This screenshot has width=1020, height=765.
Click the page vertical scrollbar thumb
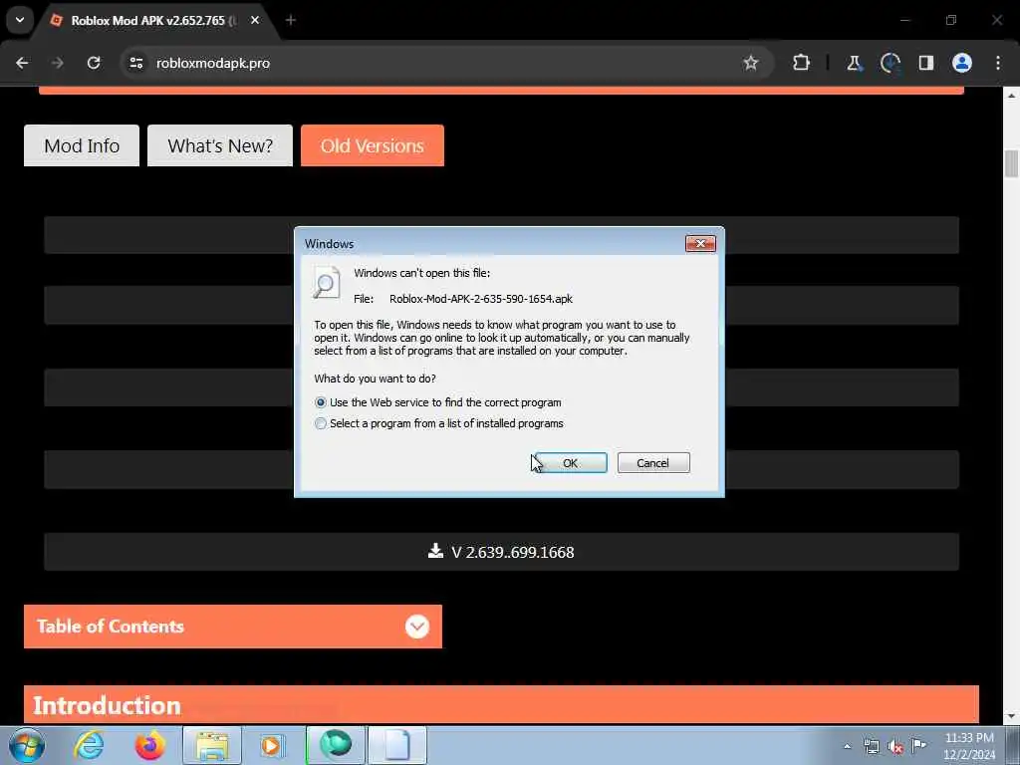(x=1011, y=163)
